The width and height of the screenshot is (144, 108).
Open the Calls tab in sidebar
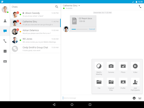(5, 41)
